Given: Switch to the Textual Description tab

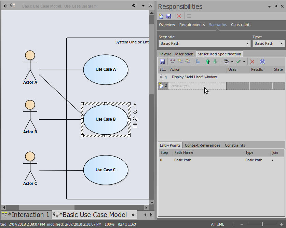Looking at the screenshot, I should point(176,54).
